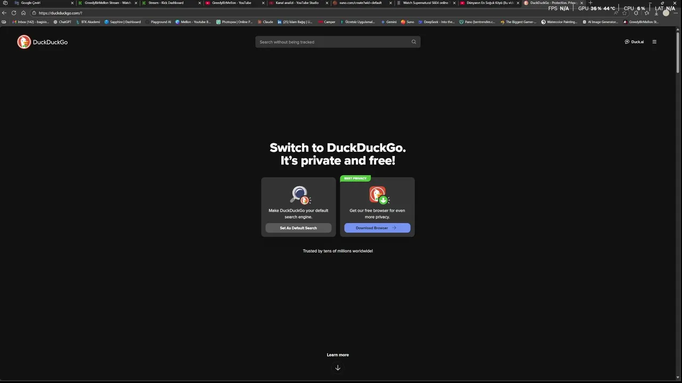Click the browser home icon

[x=23, y=13]
